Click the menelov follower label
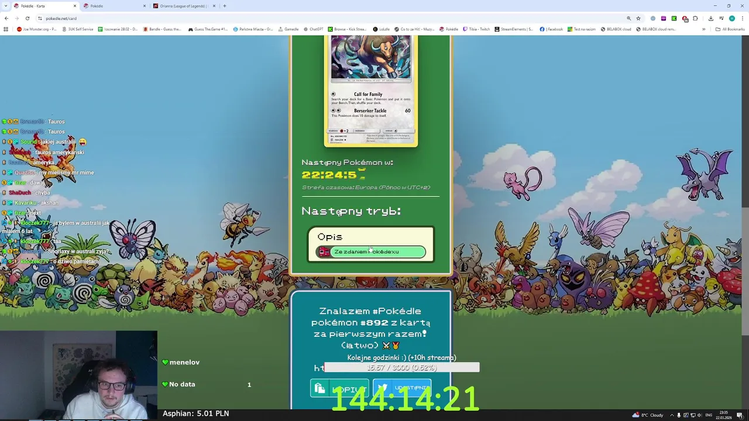 [x=184, y=363]
